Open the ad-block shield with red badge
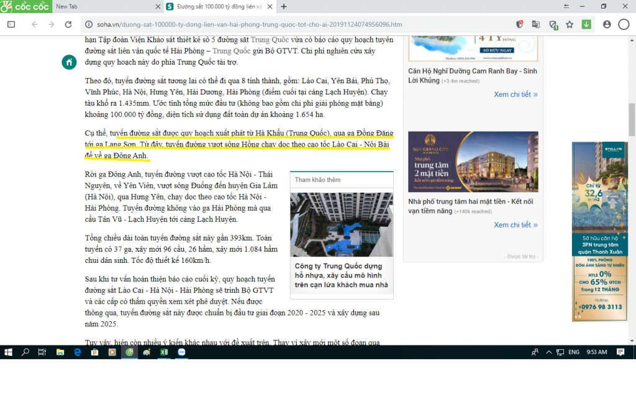This screenshot has width=636, height=420. point(520,24)
